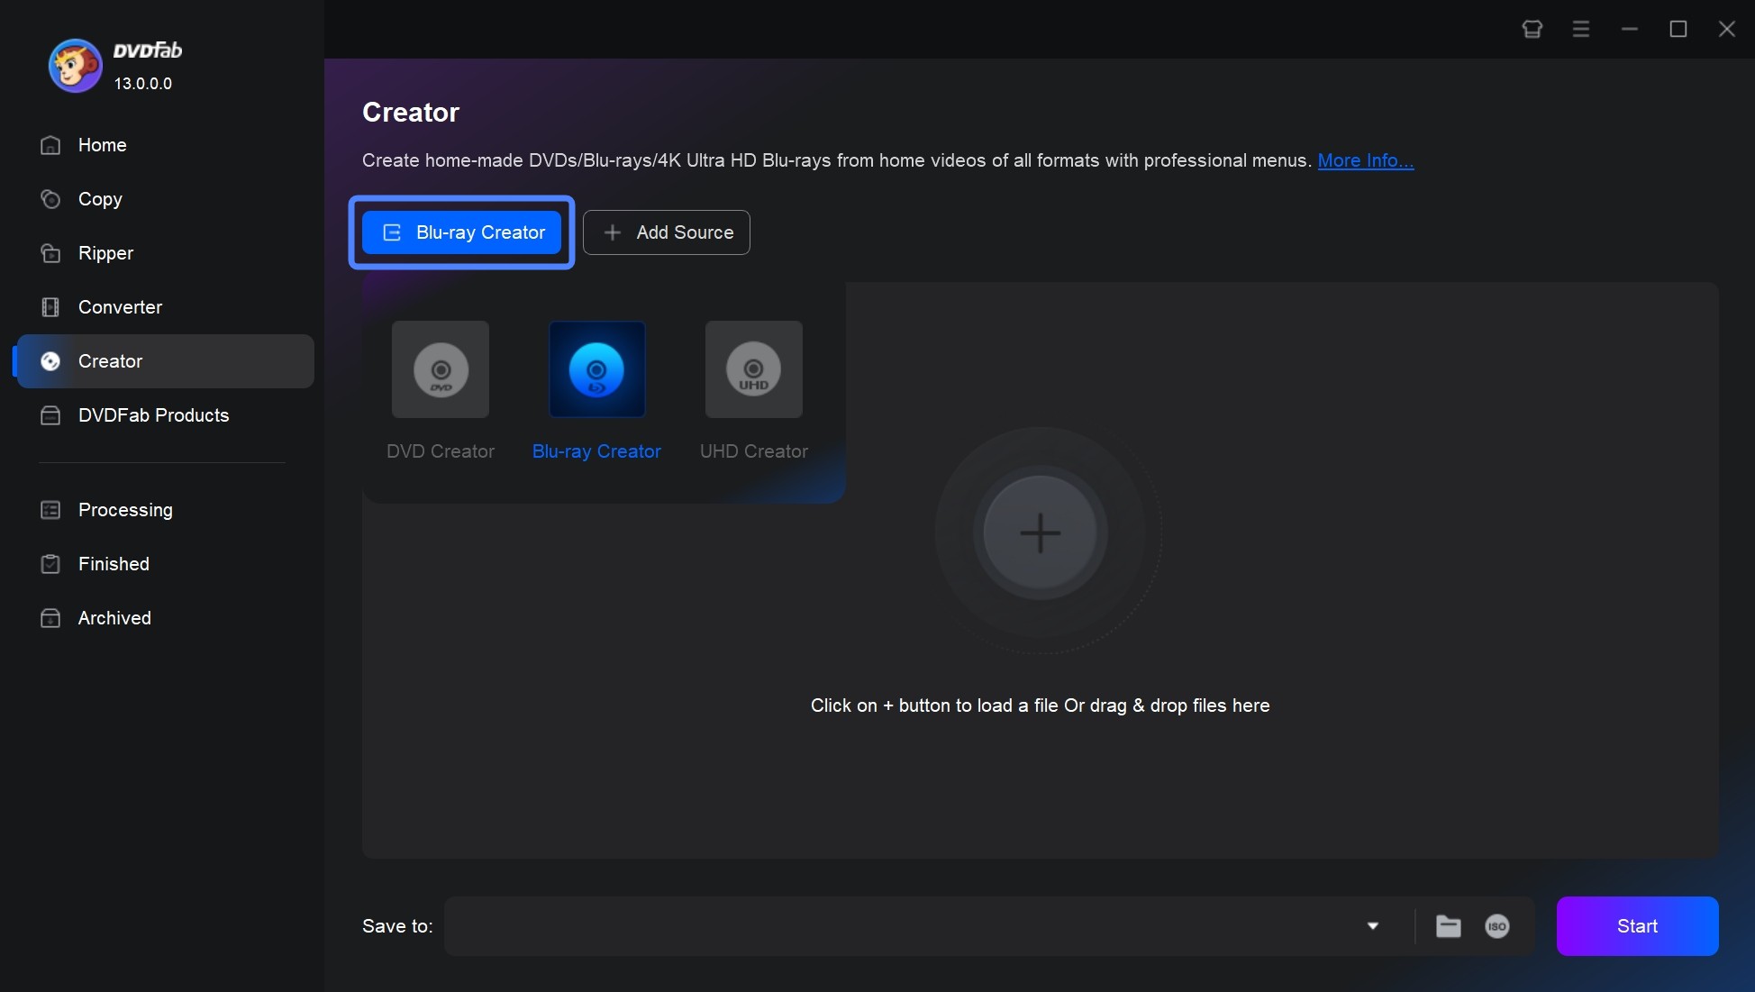Click the Processing sidebar item

pyautogui.click(x=125, y=509)
